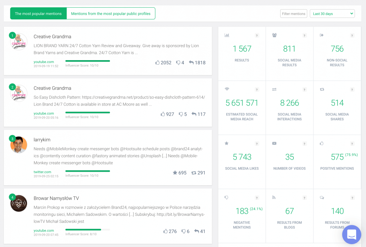366x247 pixels.
Task: Click the retweet icon showing 291 shares
Action: [x=194, y=173]
